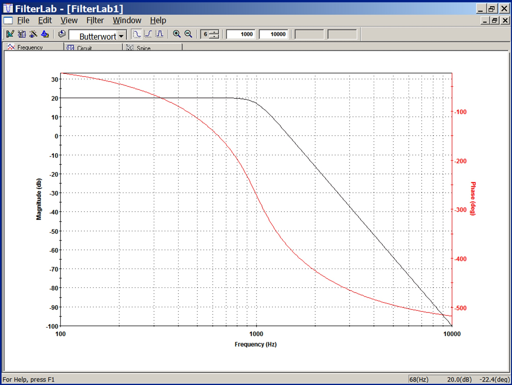Switch to the Circuit tab
Screen dimensions: 512x385
point(85,47)
